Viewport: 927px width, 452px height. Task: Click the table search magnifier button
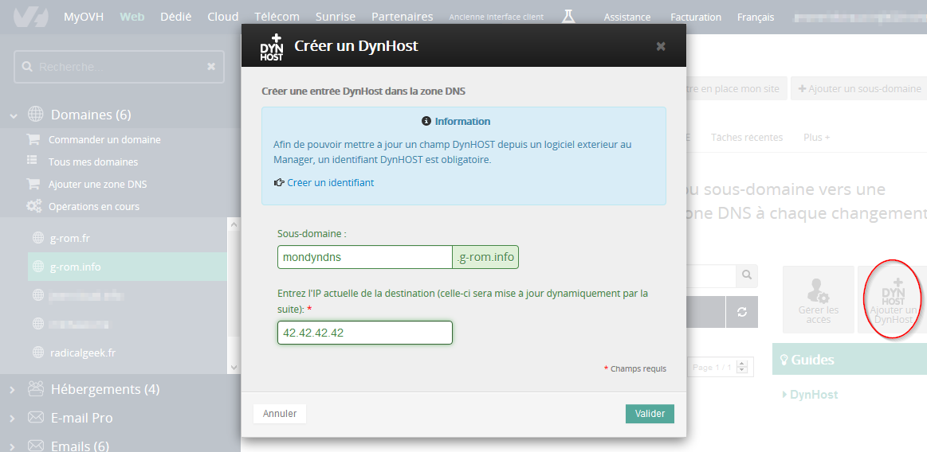[x=747, y=275]
